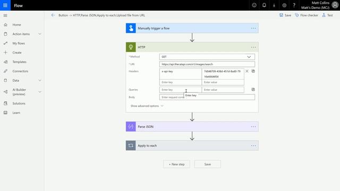This screenshot has width=340, height=191.
Task: Show advanced options in HTTP action
Action: [x=147, y=106]
